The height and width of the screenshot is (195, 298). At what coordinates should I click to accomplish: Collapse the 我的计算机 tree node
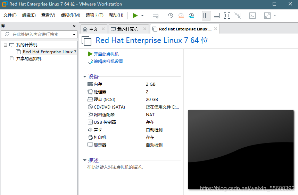[5, 45]
